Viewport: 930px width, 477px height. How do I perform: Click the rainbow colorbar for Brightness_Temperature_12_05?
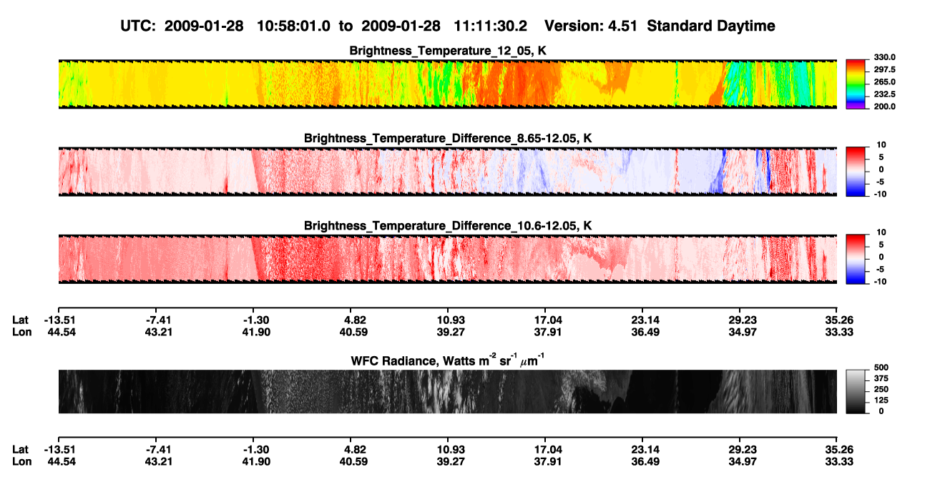click(x=855, y=84)
